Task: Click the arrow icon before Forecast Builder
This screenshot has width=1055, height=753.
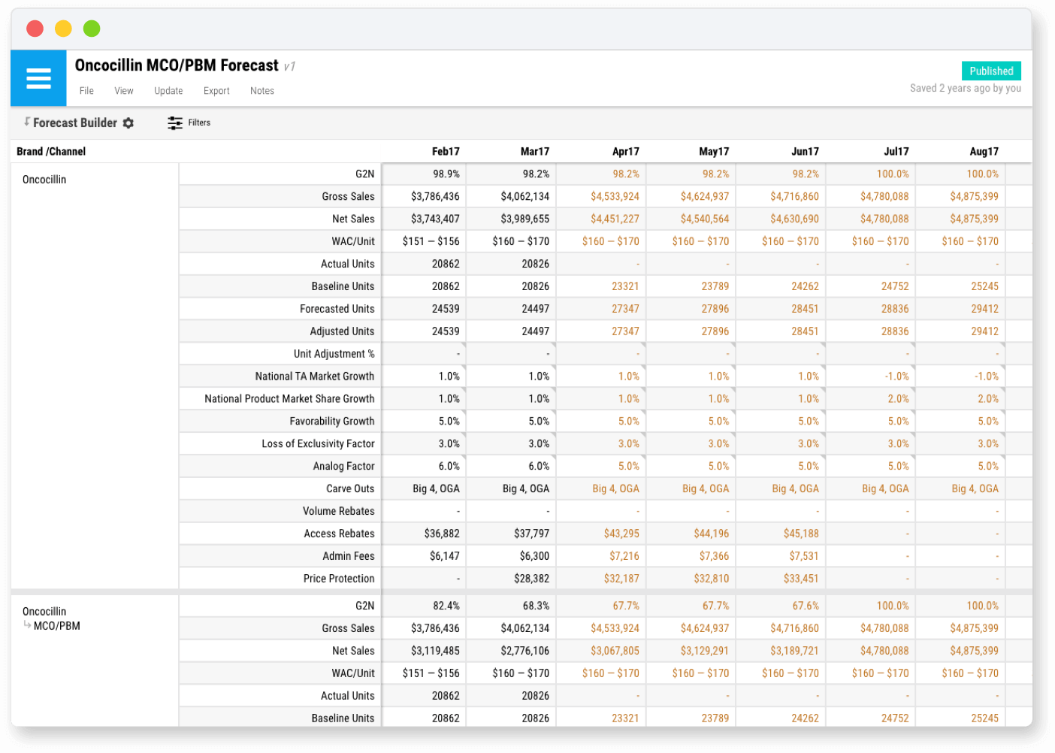Action: pos(27,122)
